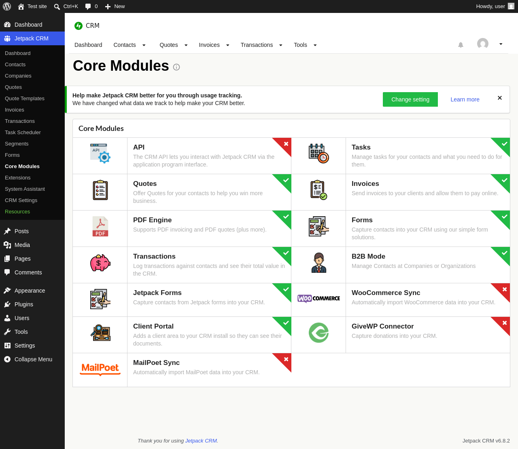Enable the API module via red corner
518x449 pixels.
point(285,144)
